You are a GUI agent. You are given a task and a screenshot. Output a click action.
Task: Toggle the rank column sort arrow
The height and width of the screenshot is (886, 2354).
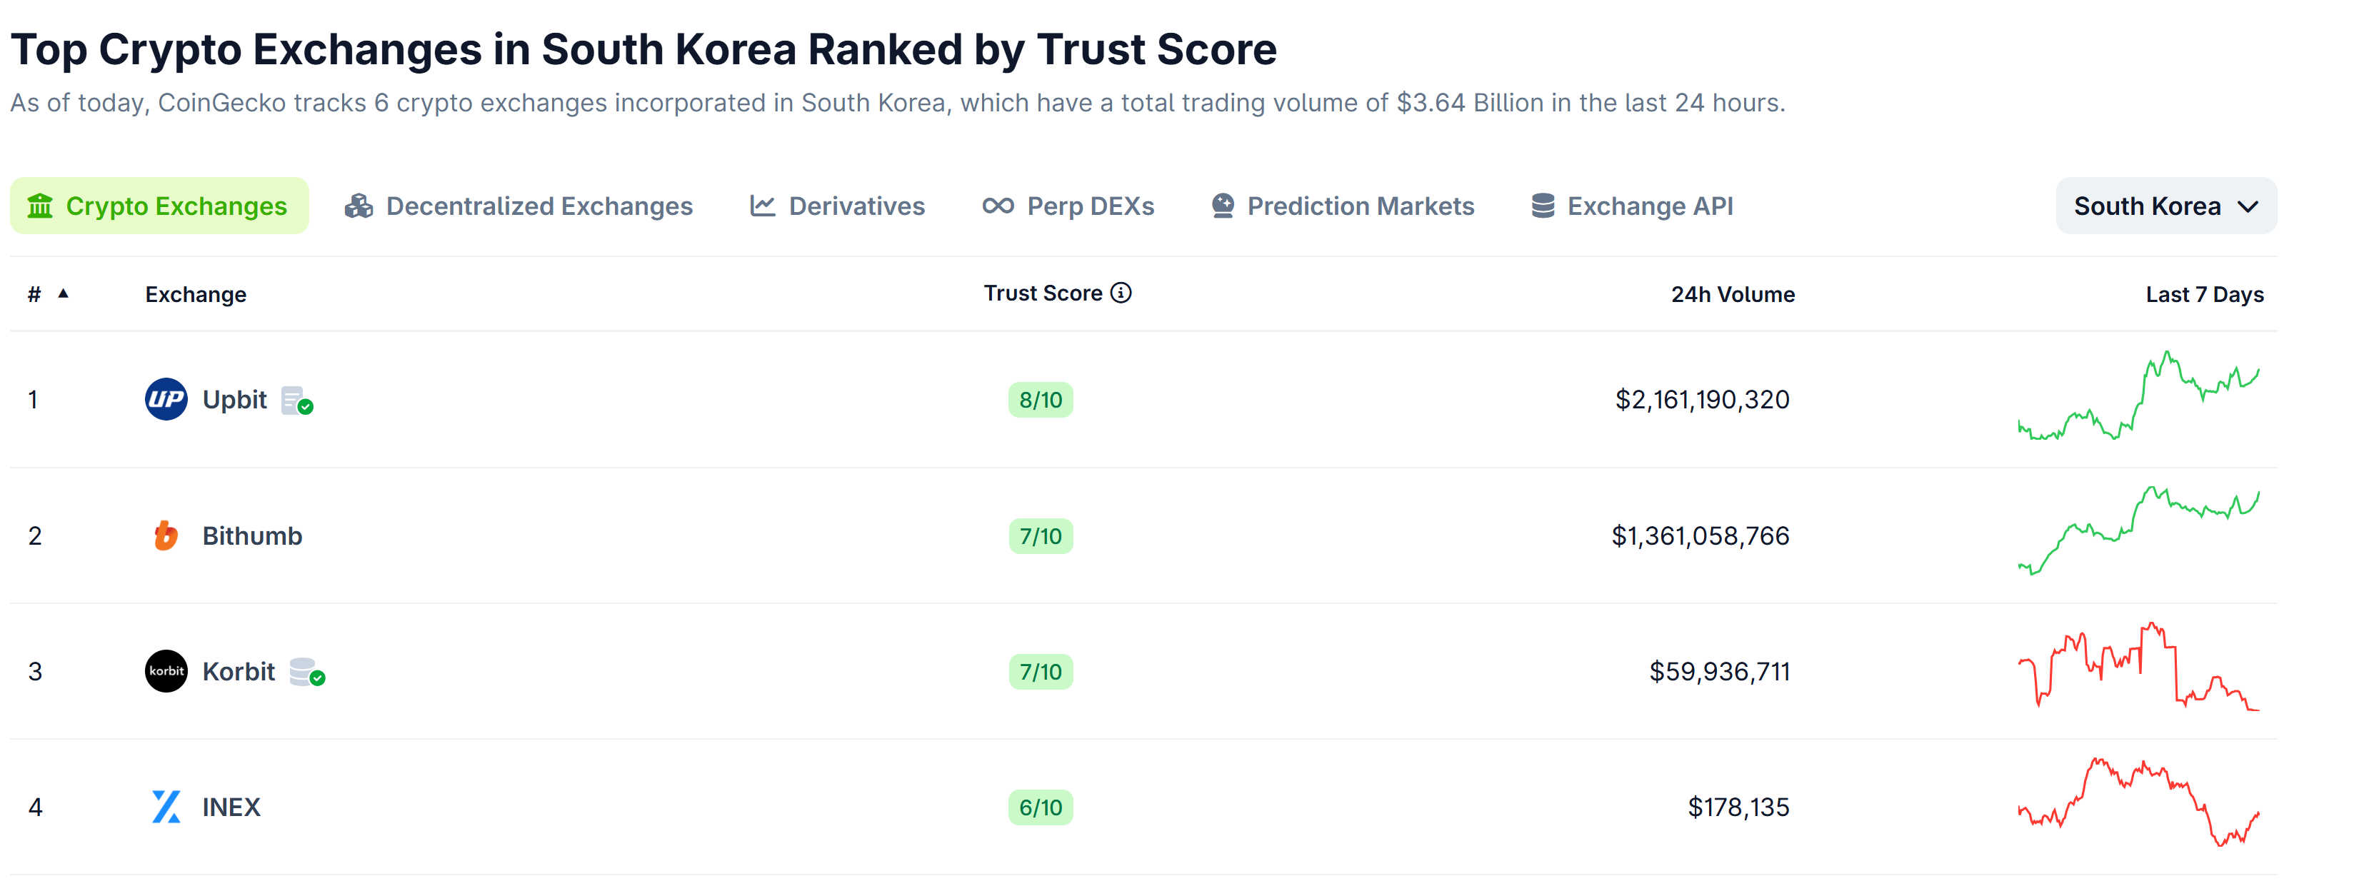tap(62, 293)
